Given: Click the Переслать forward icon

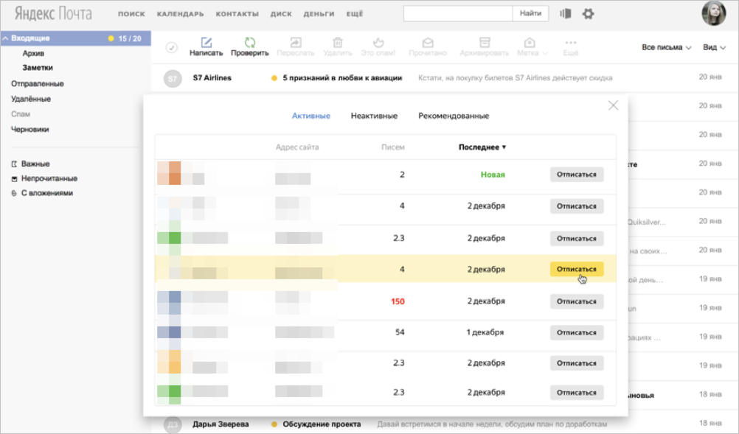Looking at the screenshot, I should (x=296, y=42).
